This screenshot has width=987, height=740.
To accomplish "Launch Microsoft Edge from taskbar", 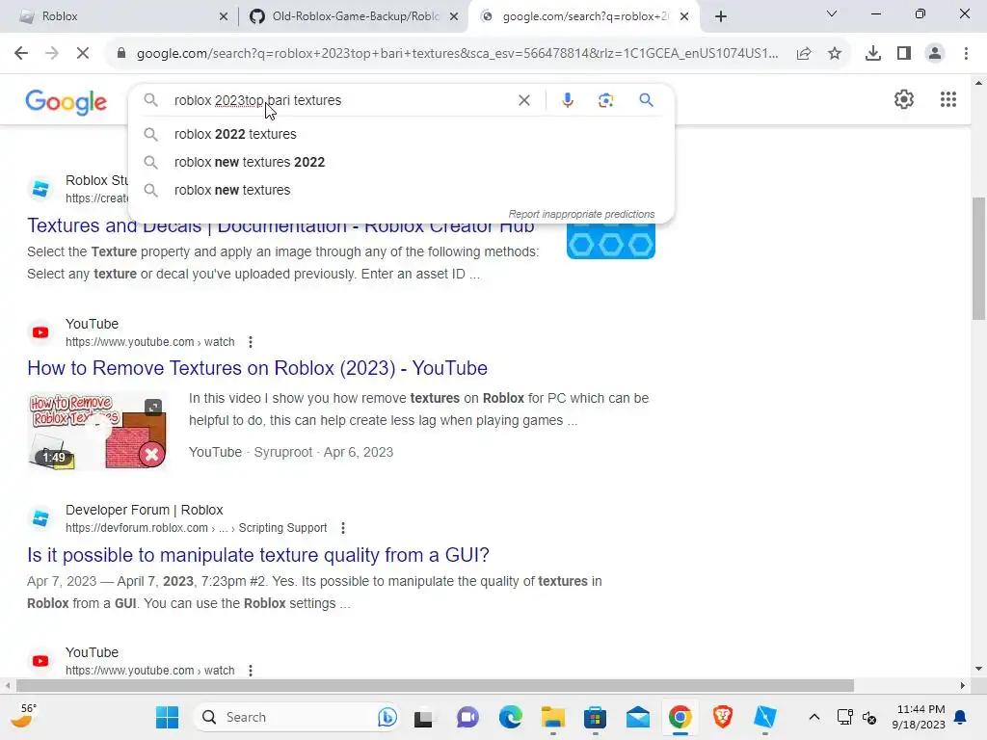I will [x=511, y=717].
